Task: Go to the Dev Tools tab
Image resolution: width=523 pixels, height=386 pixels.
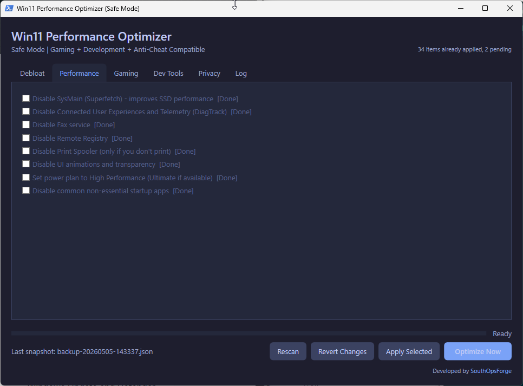Action: (168, 74)
